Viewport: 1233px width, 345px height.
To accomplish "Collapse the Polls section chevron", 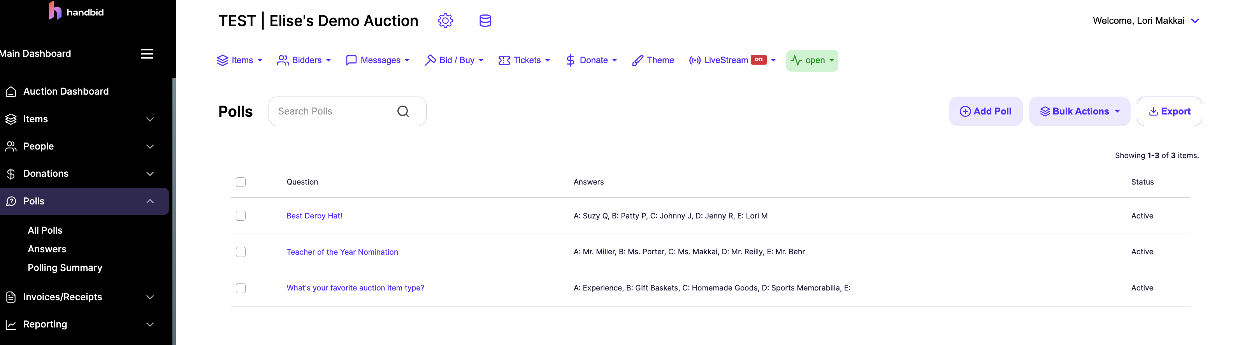I will click(x=150, y=201).
